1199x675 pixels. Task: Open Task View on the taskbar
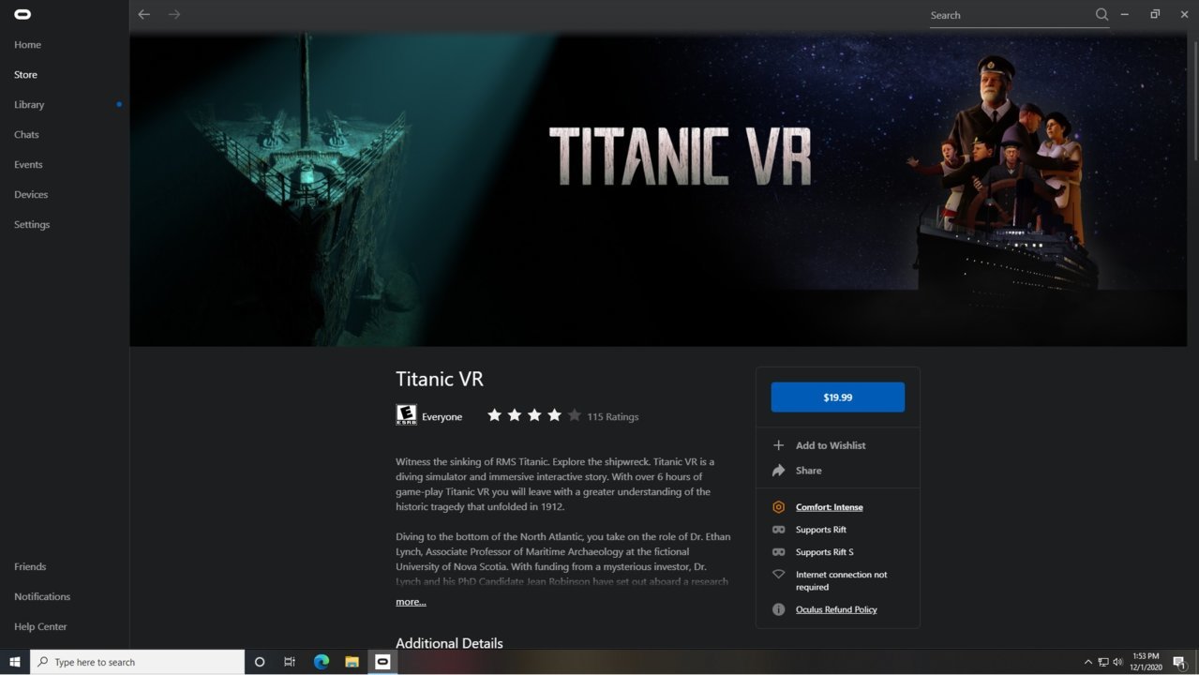coord(290,662)
